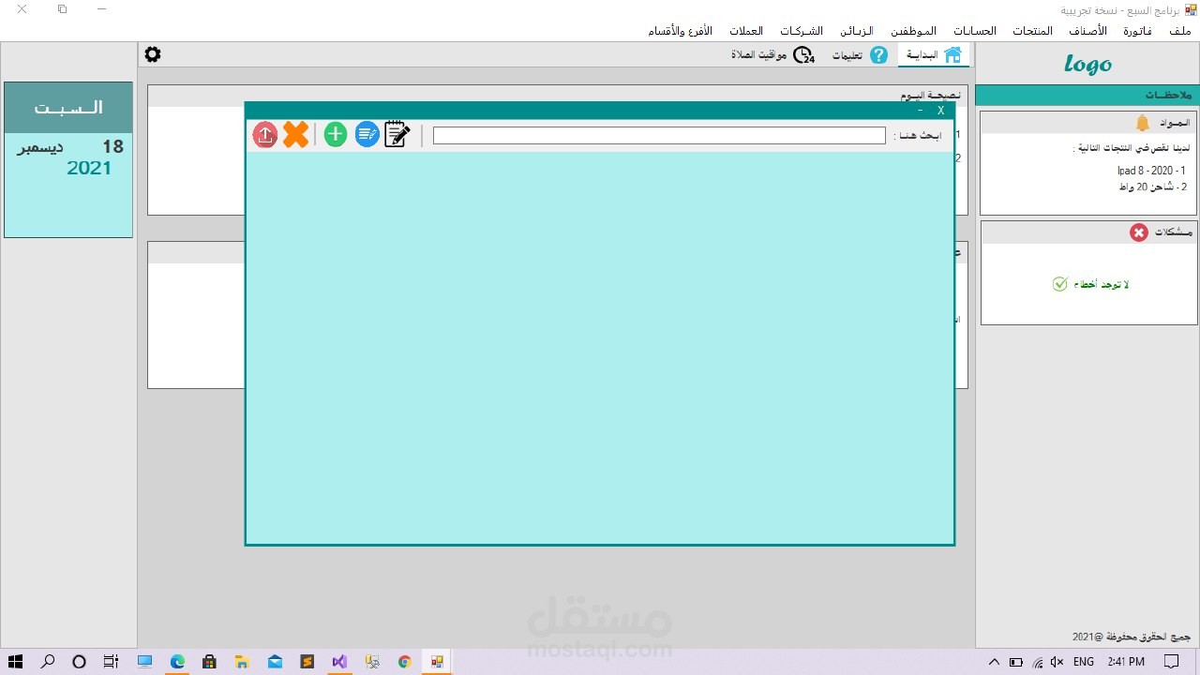This screenshot has width=1200, height=675.
Task: Switch to the البداية tab
Action: click(x=934, y=55)
